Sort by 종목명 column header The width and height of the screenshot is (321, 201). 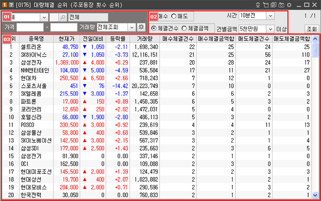[x=36, y=39]
